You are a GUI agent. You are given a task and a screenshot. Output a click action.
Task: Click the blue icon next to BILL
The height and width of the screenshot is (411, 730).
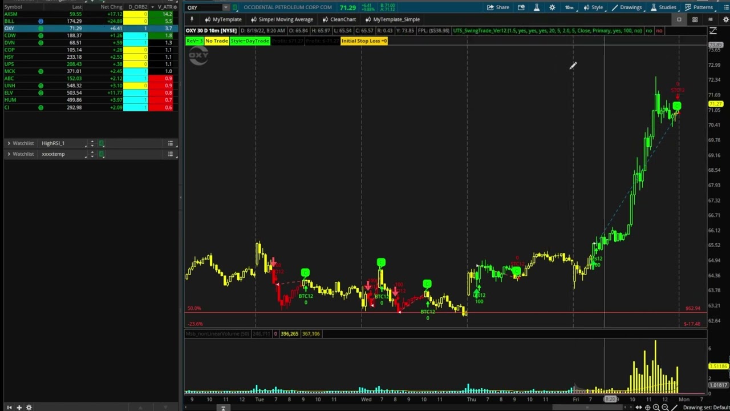click(x=40, y=21)
